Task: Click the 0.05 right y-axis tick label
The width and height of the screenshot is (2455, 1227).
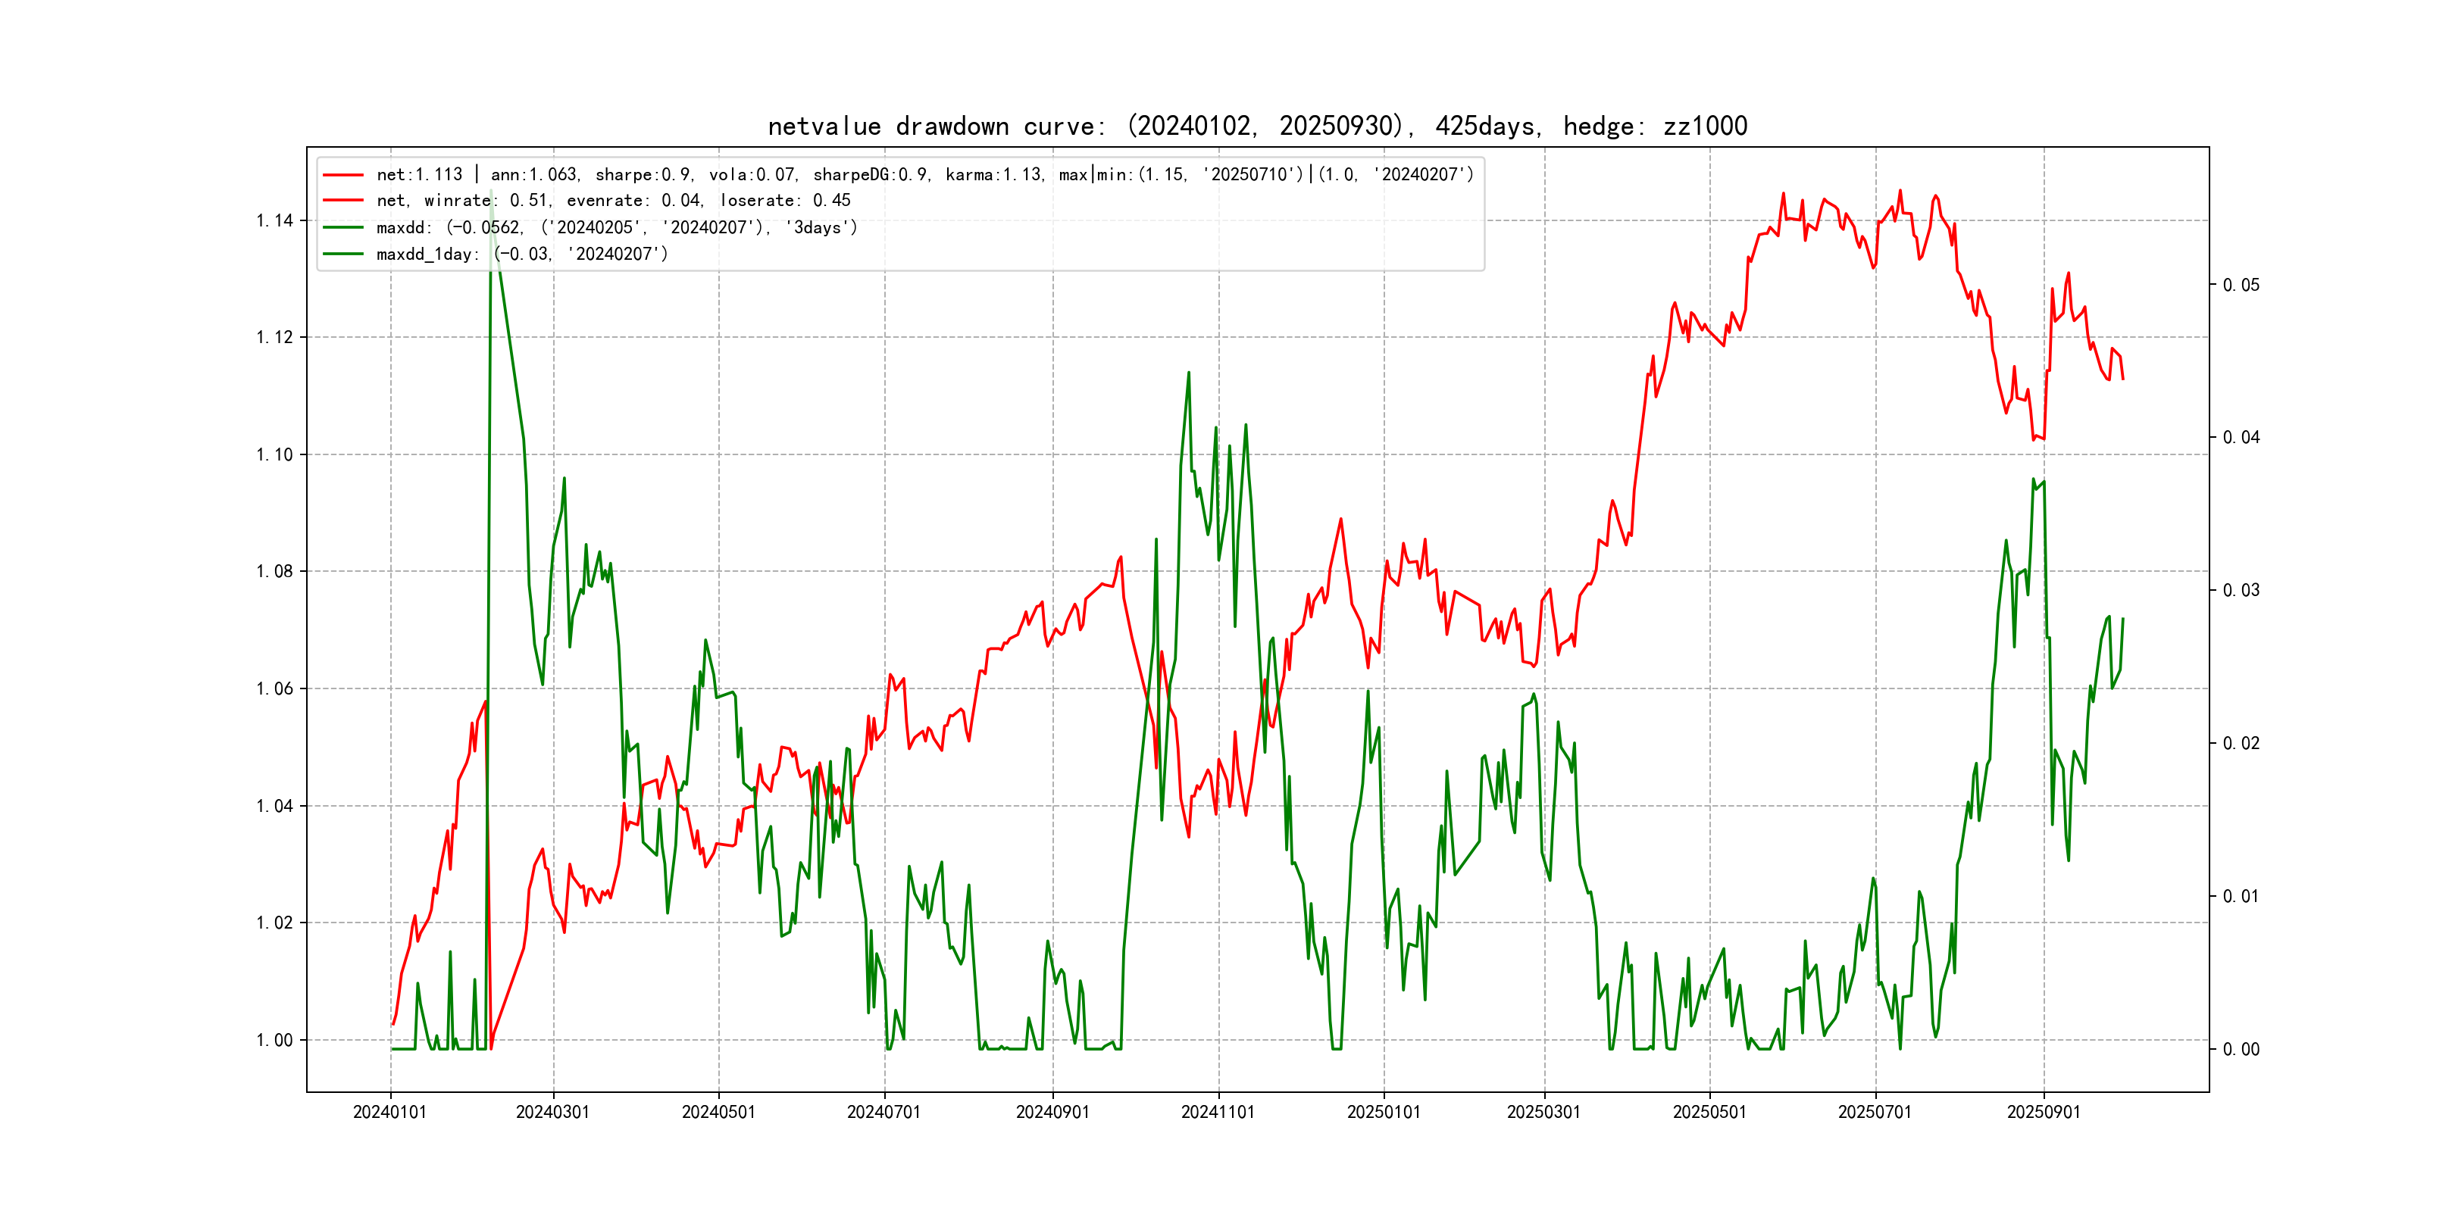Action: coord(2241,285)
